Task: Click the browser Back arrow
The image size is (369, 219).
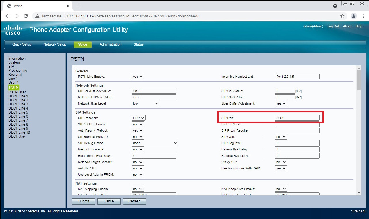Action: coord(7,16)
